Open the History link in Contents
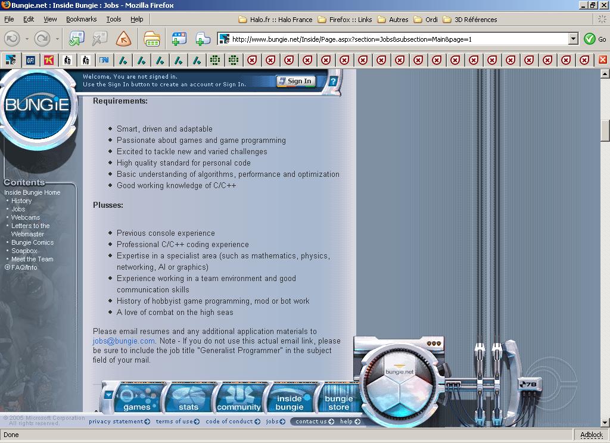Image resolution: width=610 pixels, height=443 pixels. coord(21,201)
